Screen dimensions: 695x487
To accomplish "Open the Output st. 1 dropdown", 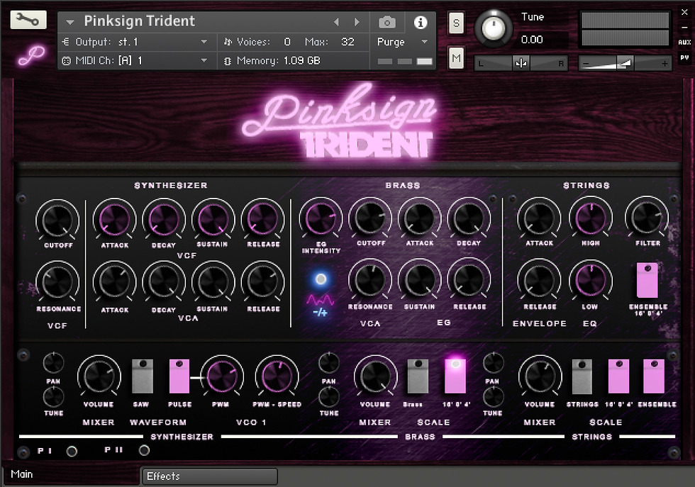I will coord(137,42).
